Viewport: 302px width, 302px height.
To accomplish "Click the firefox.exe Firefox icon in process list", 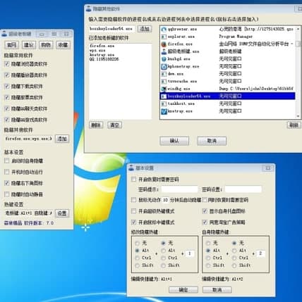I will tap(164, 44).
